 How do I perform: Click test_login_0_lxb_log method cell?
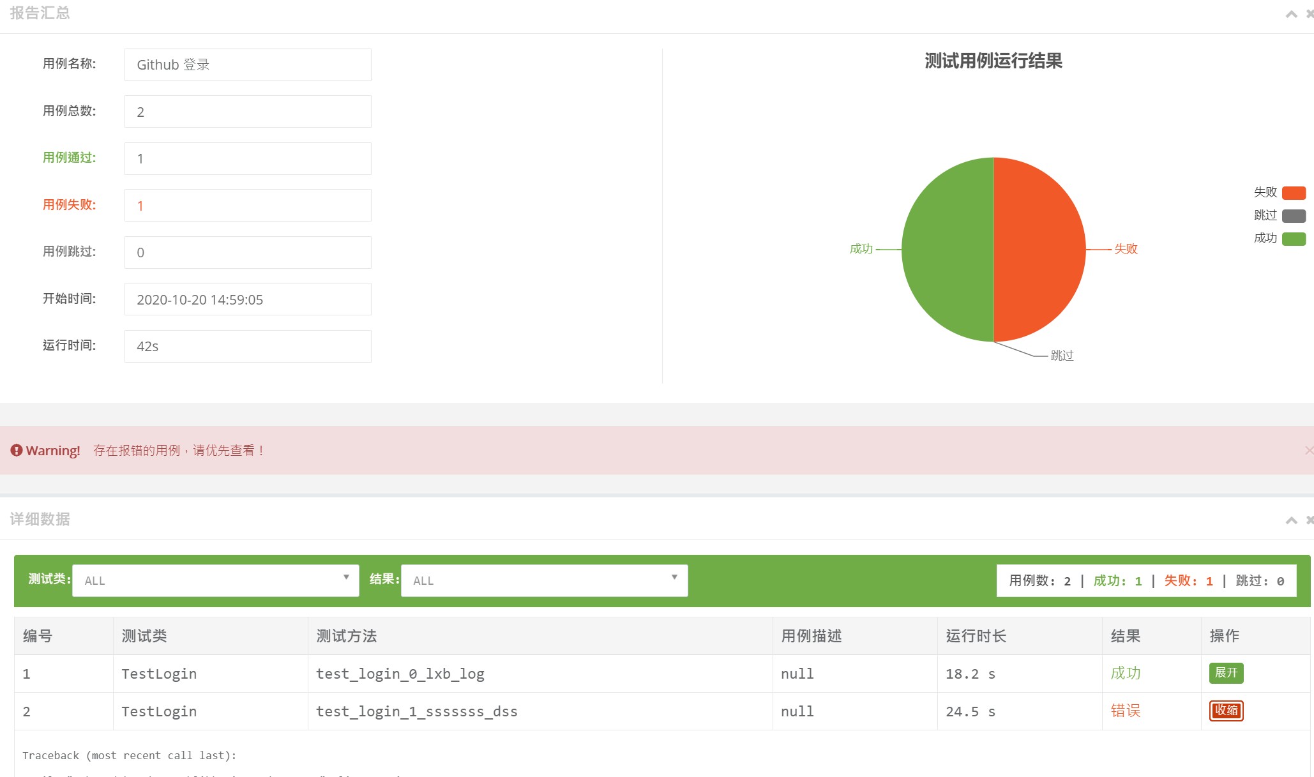pos(540,674)
